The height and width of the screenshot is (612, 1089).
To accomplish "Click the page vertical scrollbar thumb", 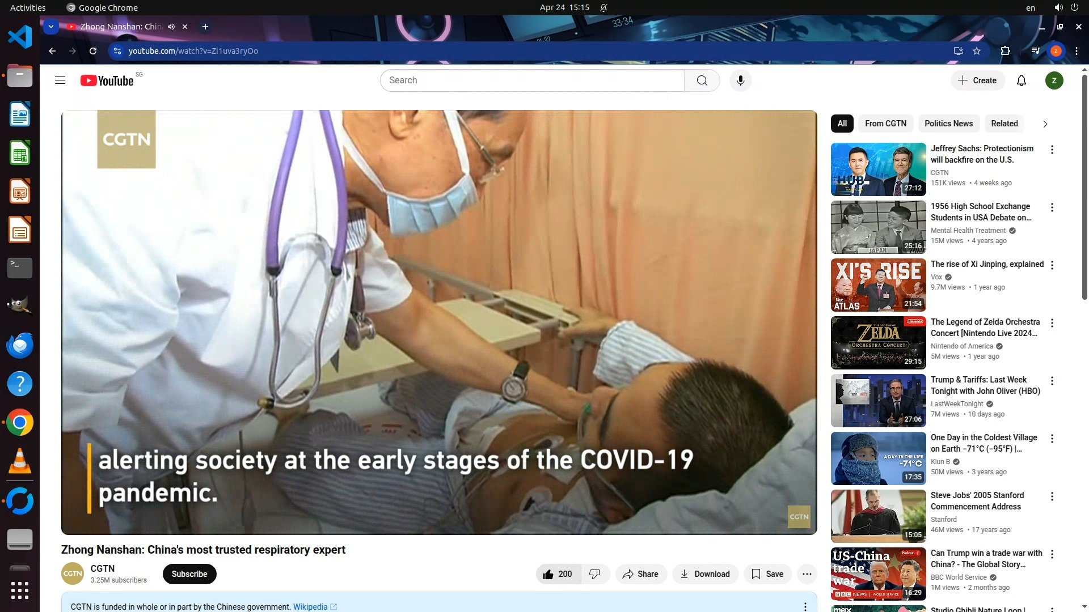I will pos(1084,187).
